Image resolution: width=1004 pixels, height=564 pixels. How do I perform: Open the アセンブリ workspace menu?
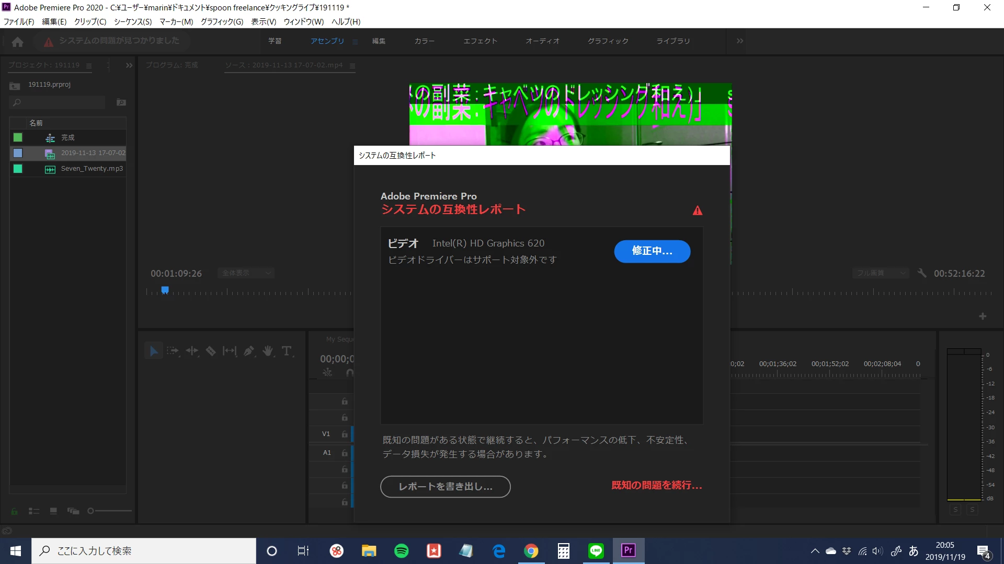(355, 42)
